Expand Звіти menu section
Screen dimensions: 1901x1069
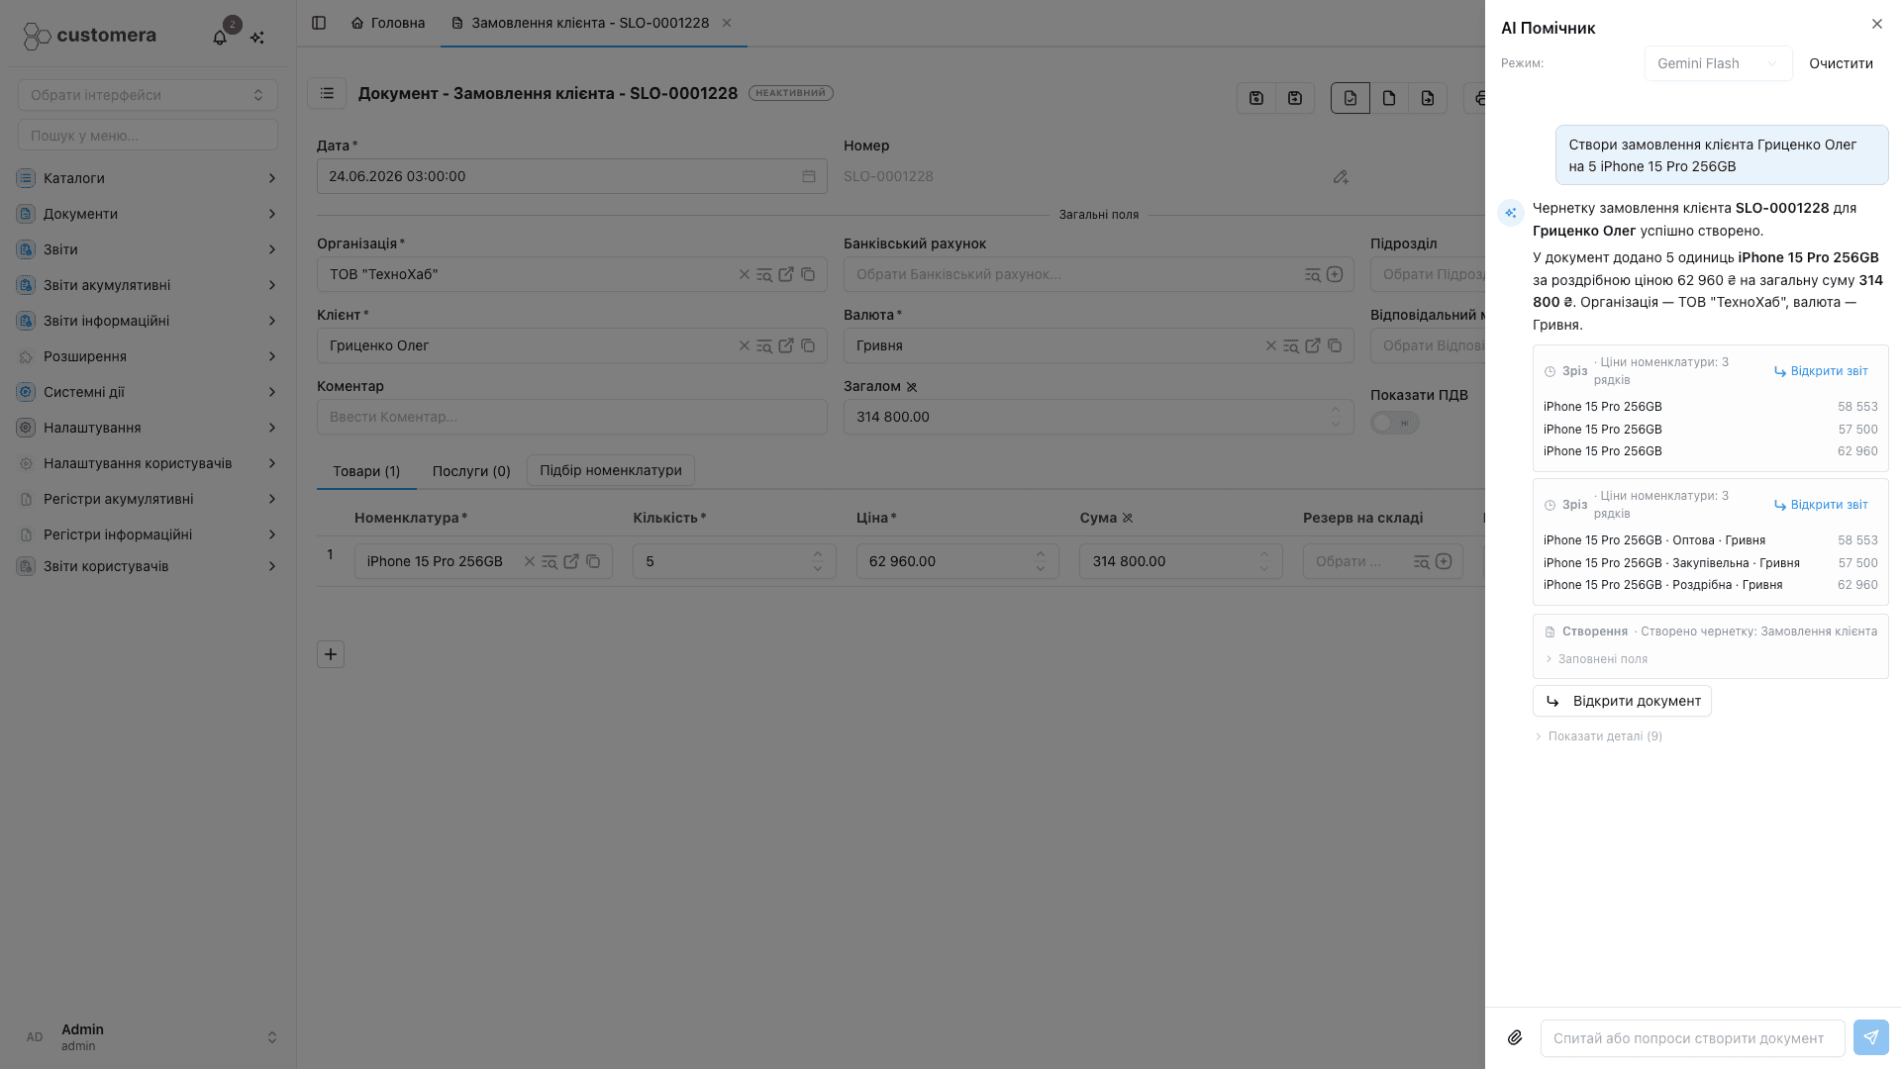point(147,249)
